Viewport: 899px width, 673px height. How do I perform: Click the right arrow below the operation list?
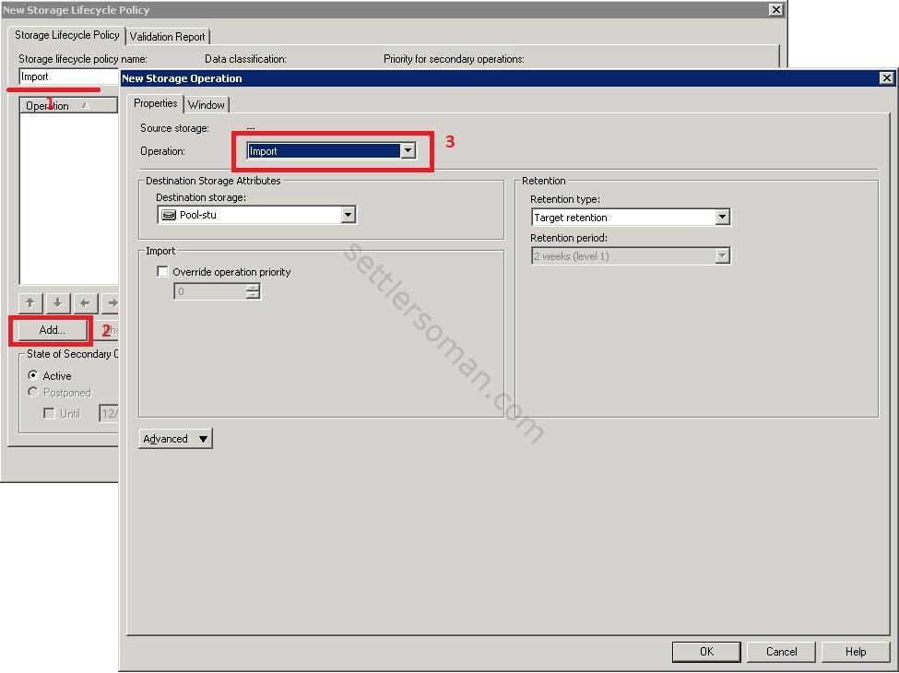point(112,302)
